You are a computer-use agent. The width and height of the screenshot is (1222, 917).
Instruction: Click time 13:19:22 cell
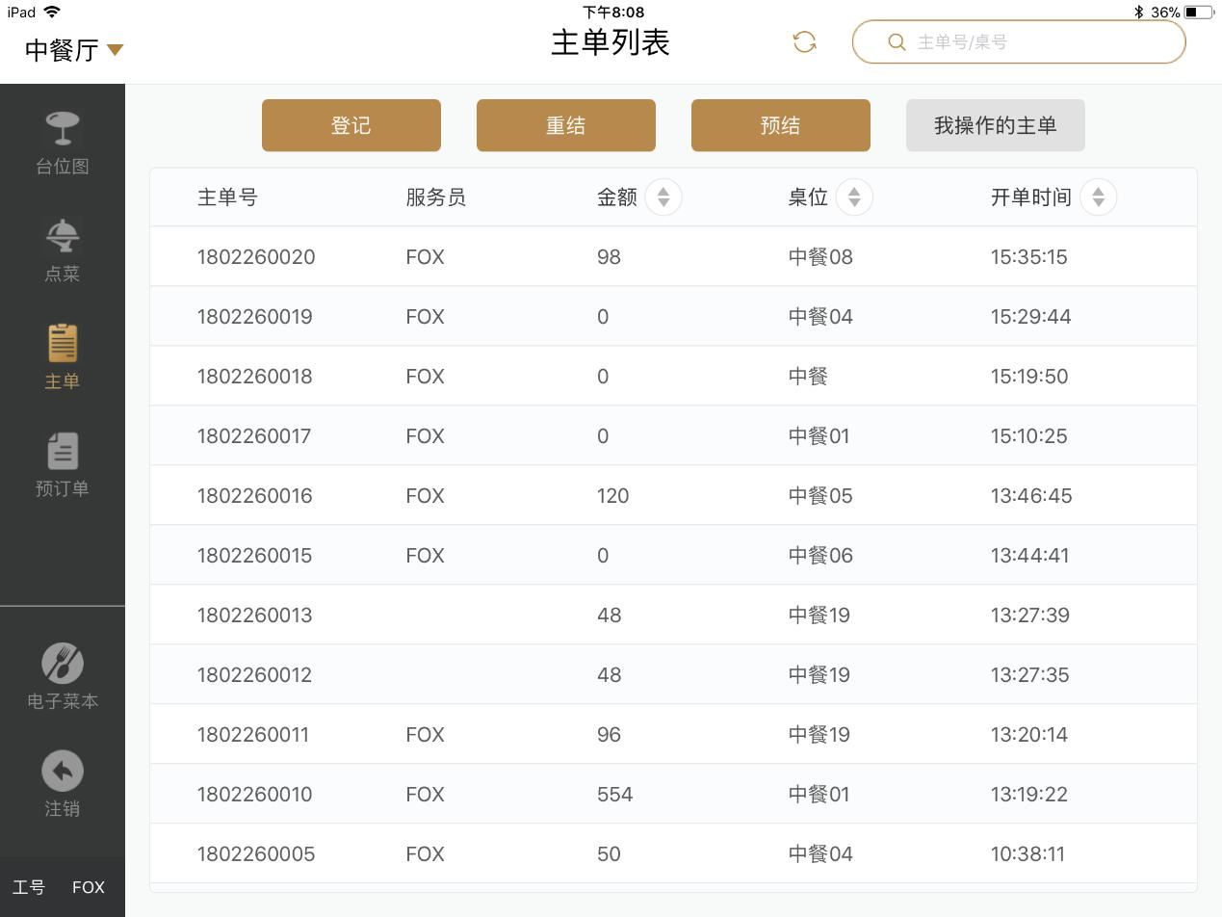coord(1028,795)
